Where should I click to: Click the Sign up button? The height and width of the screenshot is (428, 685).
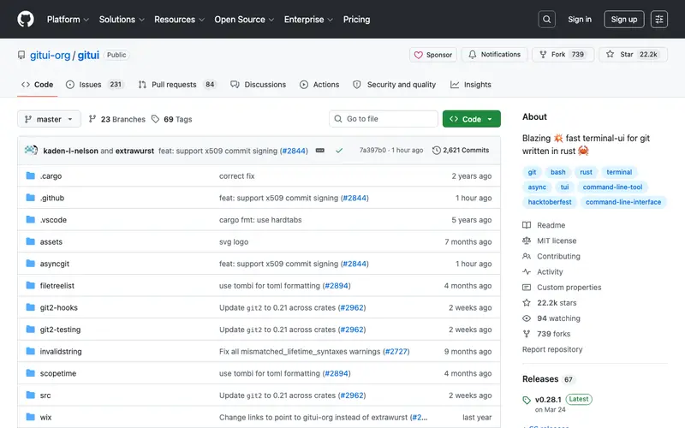click(x=624, y=19)
